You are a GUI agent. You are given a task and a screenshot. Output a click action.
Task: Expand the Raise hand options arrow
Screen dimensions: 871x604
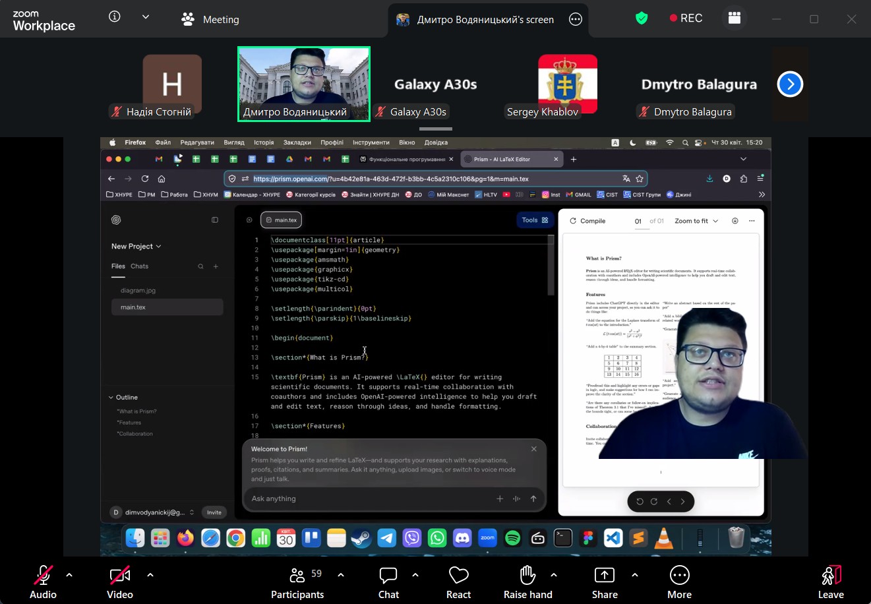(554, 575)
